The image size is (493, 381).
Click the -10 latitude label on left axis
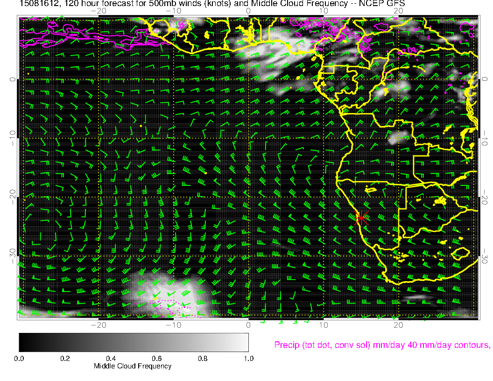point(13,138)
